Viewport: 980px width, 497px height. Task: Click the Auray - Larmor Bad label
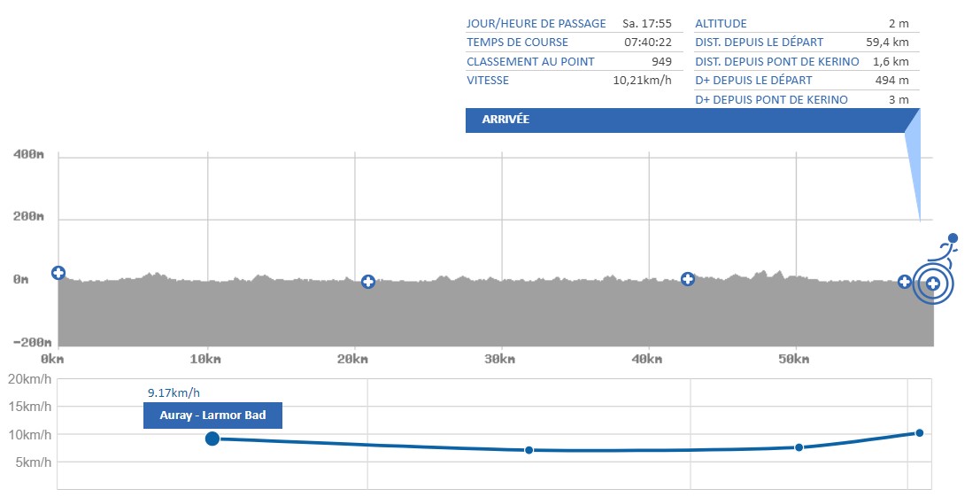coord(212,415)
